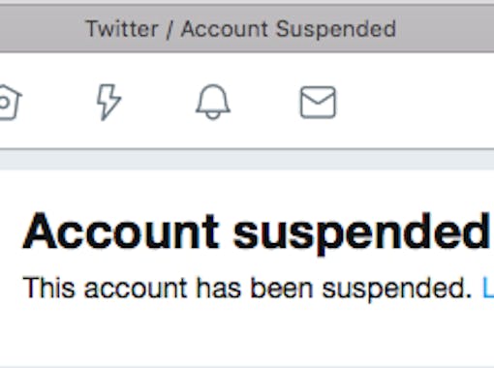The height and width of the screenshot is (368, 494).
Task: Click the word 'Account' in the bold heading
Action: 121,231
